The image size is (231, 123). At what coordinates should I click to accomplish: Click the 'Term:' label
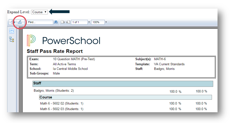(34, 64)
